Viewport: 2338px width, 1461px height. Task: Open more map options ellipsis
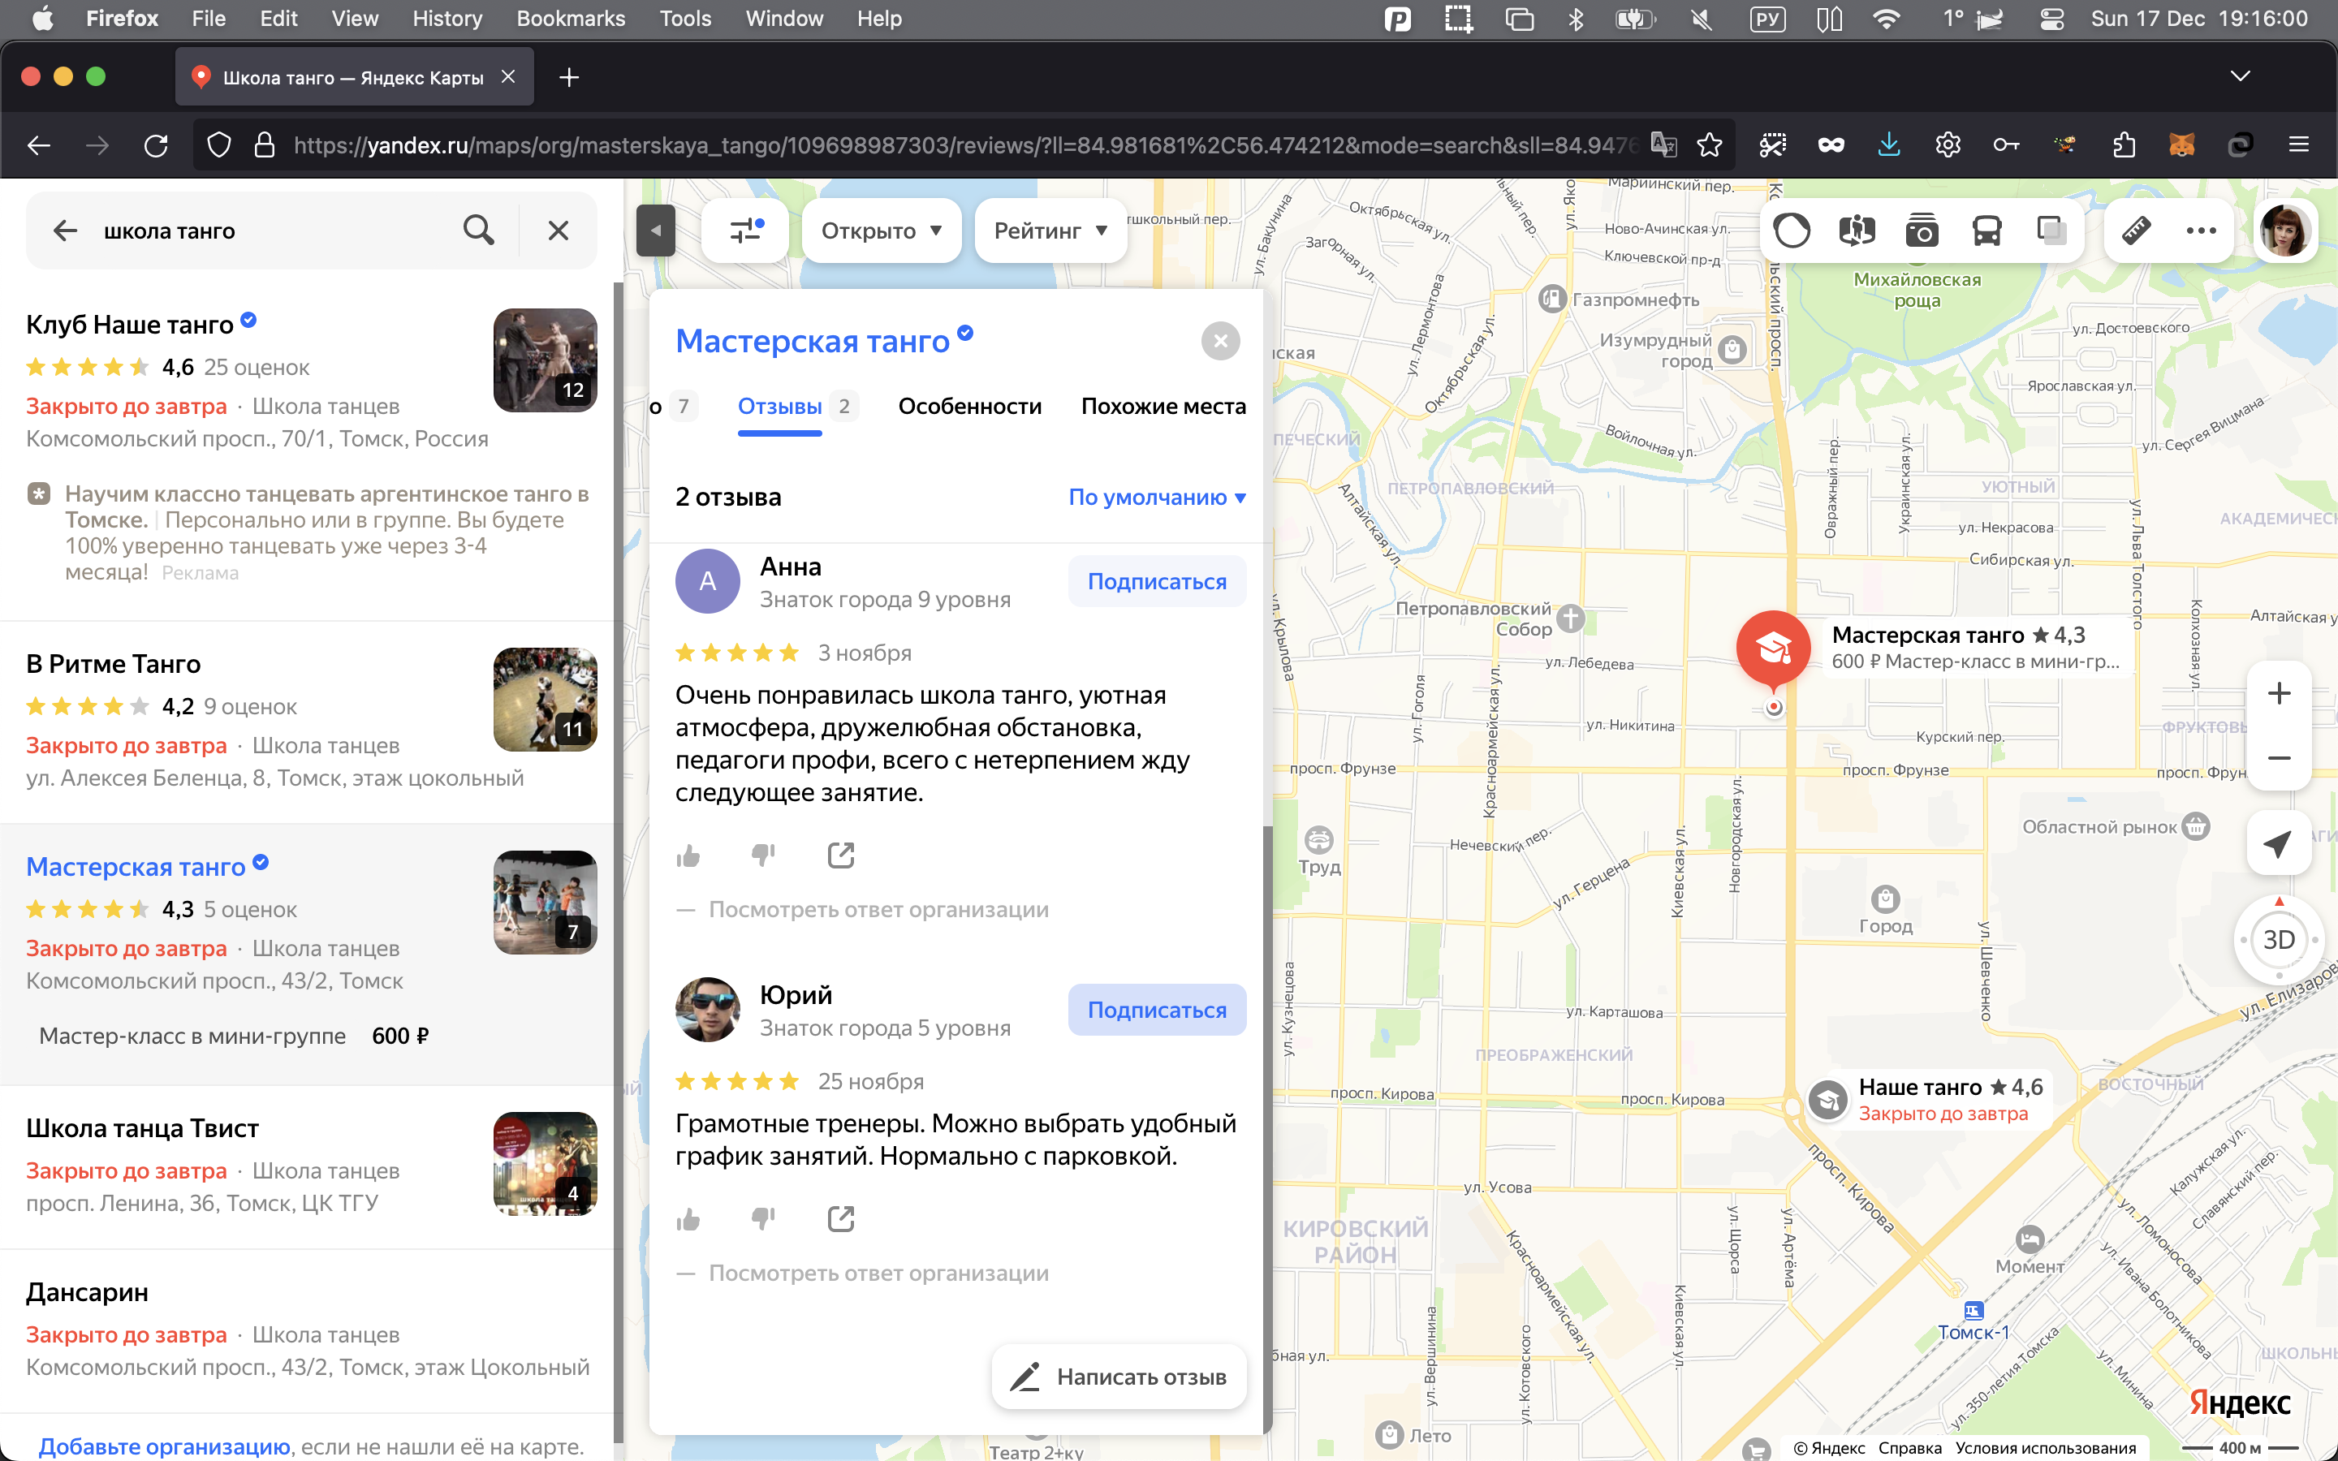pyautogui.click(x=2201, y=231)
